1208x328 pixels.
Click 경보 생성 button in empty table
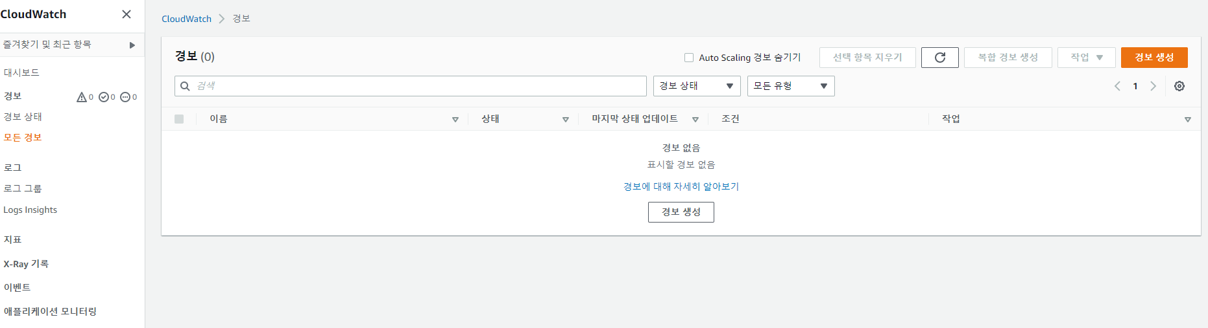(x=681, y=212)
